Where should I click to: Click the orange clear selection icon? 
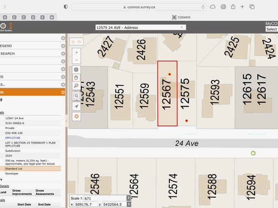tap(76, 117)
